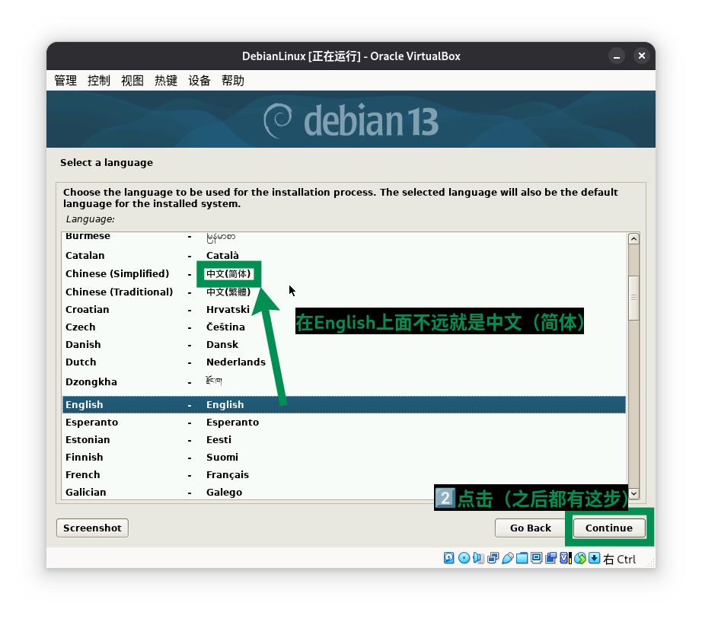Click the display monitor status icon
Viewport: 702px width, 619px height.
point(536,557)
